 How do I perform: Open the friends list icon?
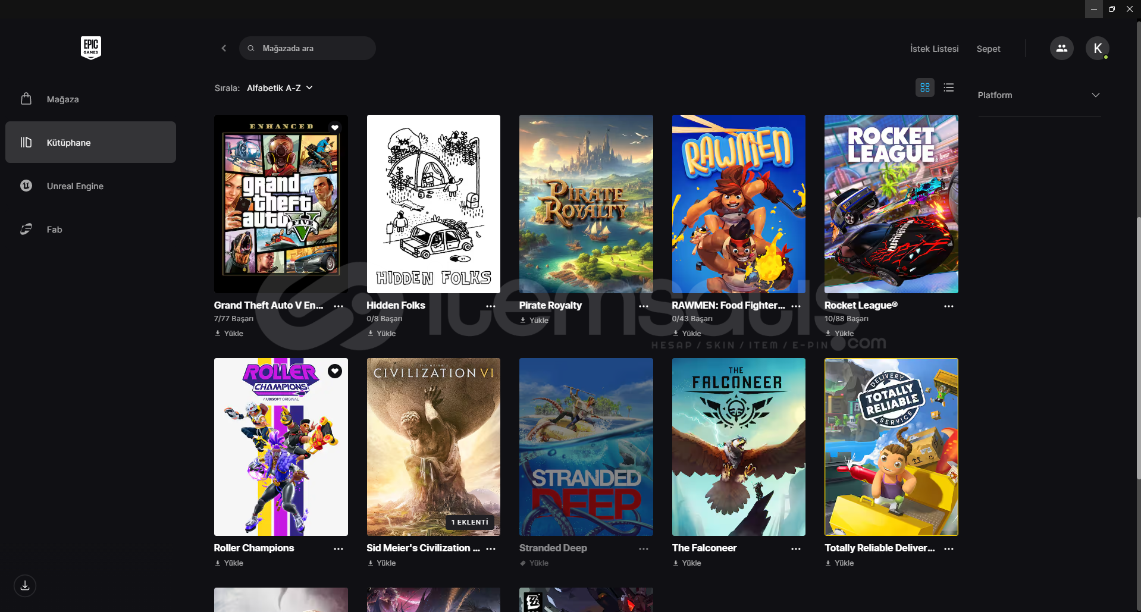[x=1062, y=48]
